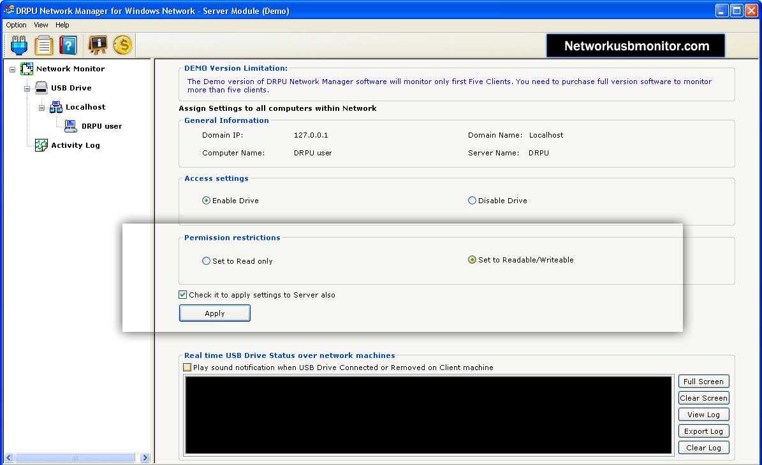Click the Access settings heading
The height and width of the screenshot is (465, 762).
point(216,178)
